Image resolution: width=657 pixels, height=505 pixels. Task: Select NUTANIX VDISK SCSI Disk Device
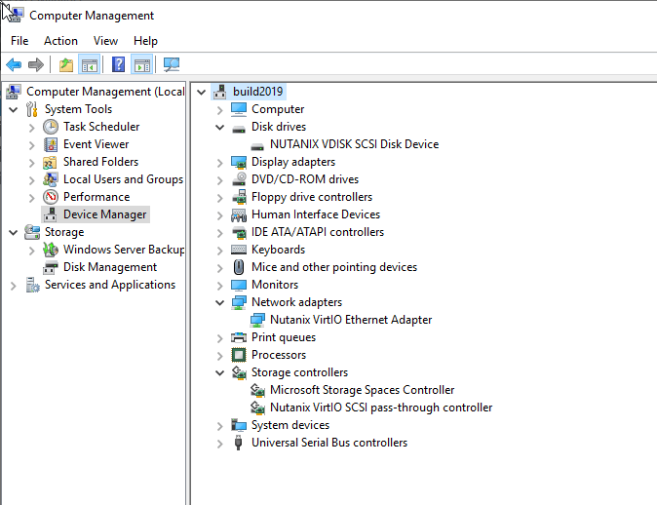[x=354, y=144]
